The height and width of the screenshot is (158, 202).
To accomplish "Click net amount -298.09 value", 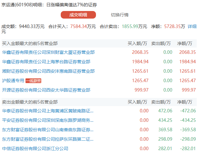I will [188, 139].
